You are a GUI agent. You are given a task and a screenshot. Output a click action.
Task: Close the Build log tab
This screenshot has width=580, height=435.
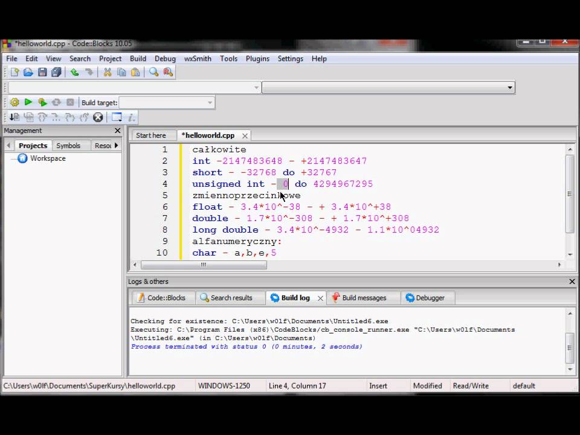pyautogui.click(x=320, y=298)
